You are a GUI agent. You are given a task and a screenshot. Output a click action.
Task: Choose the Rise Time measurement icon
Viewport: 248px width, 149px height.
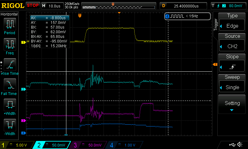tap(10, 65)
